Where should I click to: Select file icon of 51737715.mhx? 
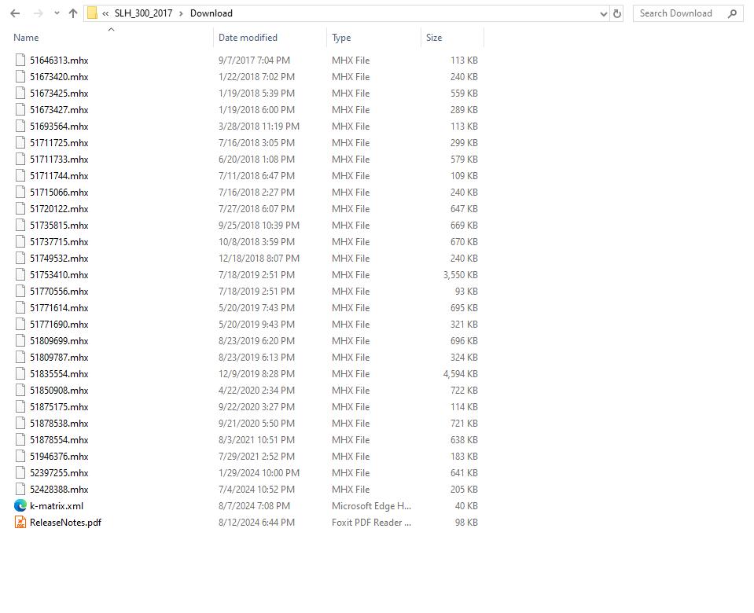click(x=20, y=241)
